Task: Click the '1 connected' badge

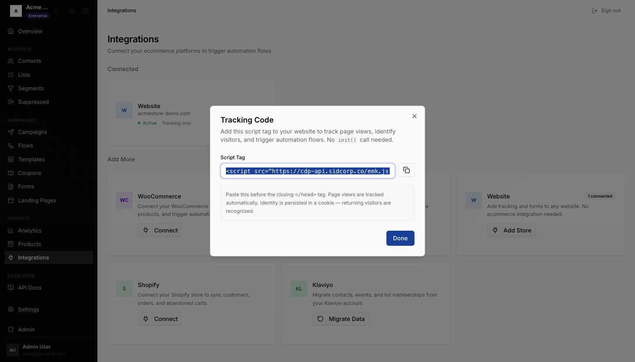Action: (600, 196)
